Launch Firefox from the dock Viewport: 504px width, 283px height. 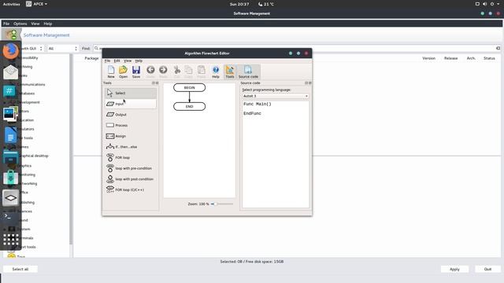click(10, 51)
